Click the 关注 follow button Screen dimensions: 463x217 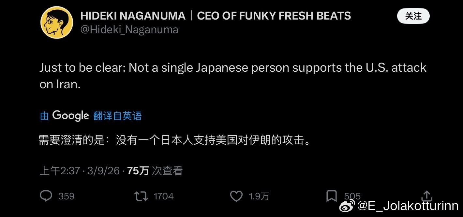point(413,15)
